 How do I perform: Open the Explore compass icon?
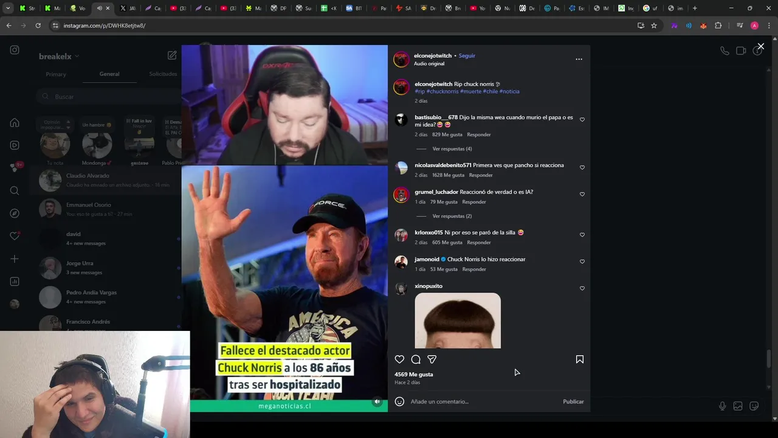click(15, 214)
